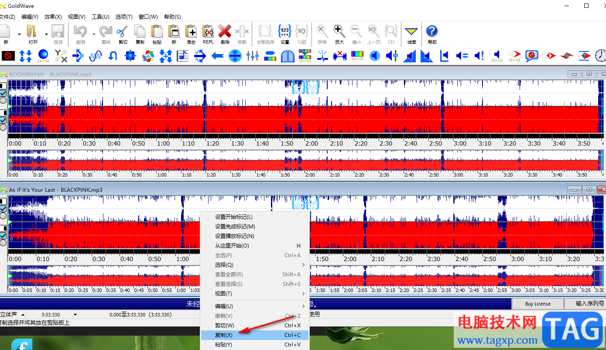This screenshot has height=350, width=606.
Task: Click the black-red censor effect icon
Action: point(8,56)
